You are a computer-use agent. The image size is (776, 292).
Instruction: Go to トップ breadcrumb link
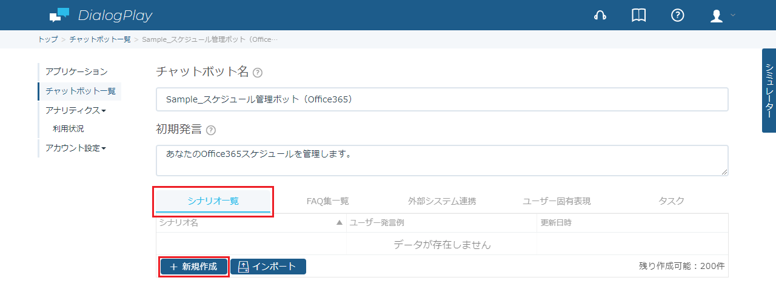(x=48, y=39)
